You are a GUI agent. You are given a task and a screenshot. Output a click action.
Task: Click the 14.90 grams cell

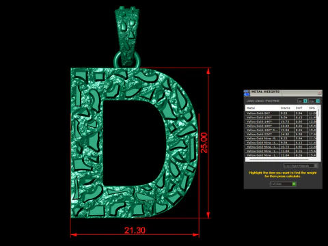pyautogui.click(x=286, y=135)
